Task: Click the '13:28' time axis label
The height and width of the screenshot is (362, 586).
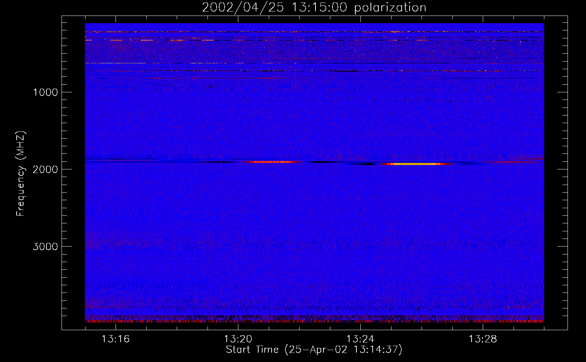Action: click(483, 339)
